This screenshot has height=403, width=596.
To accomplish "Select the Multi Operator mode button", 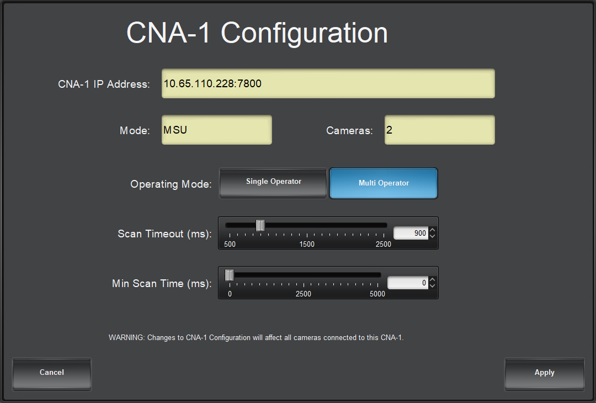I will pyautogui.click(x=383, y=182).
